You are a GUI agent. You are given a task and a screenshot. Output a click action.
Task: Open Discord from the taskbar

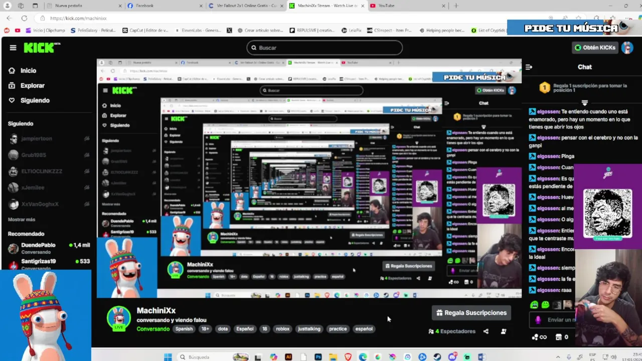coord(452,357)
